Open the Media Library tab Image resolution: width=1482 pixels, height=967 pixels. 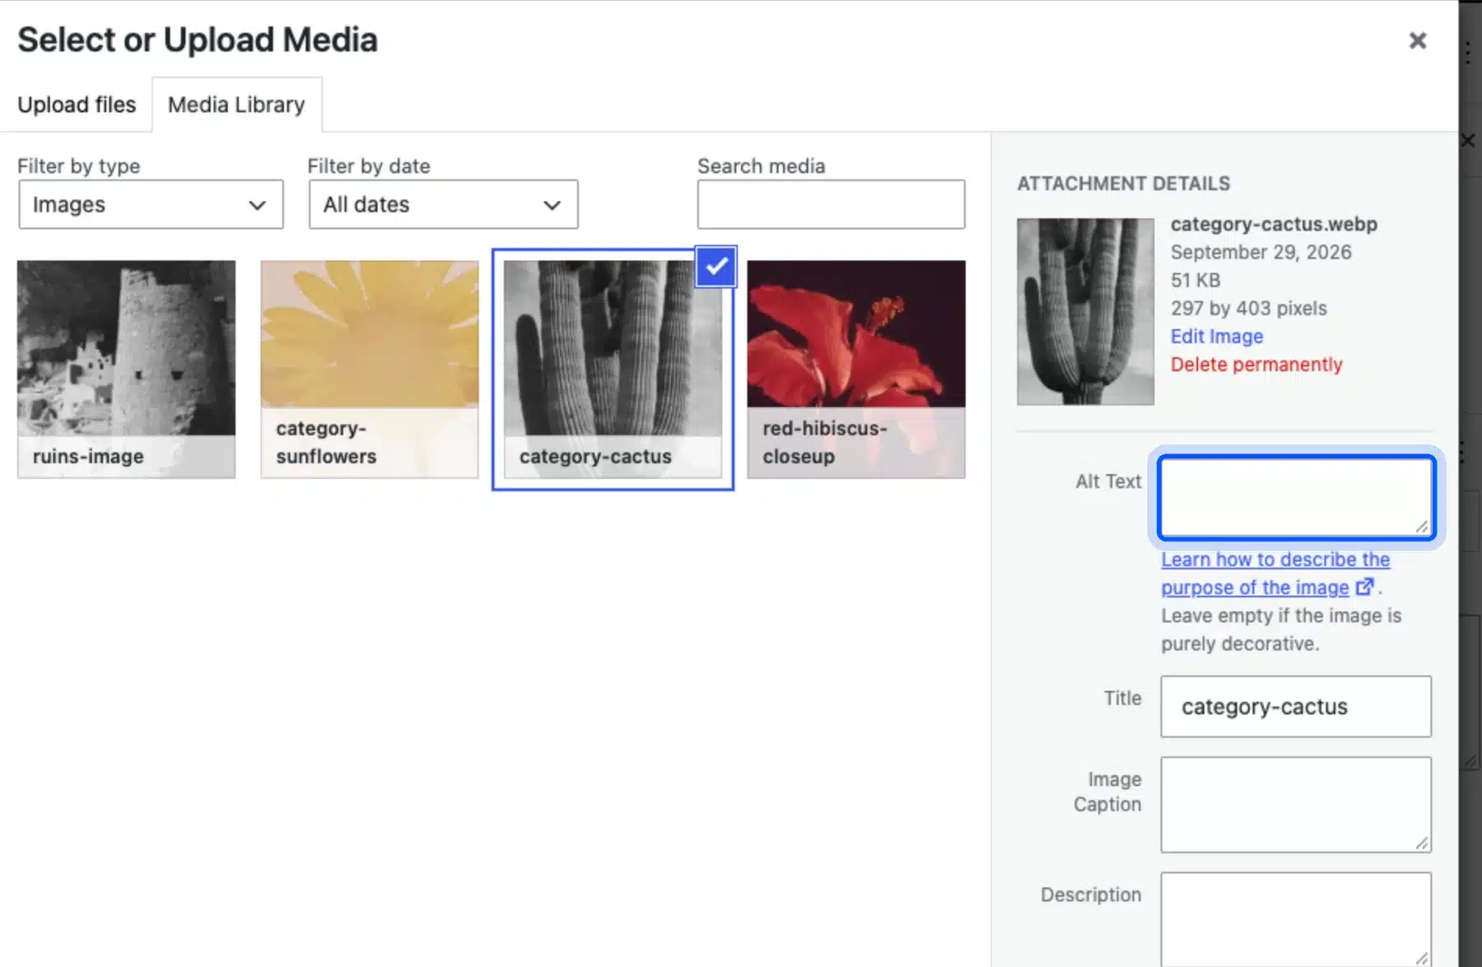tap(236, 105)
